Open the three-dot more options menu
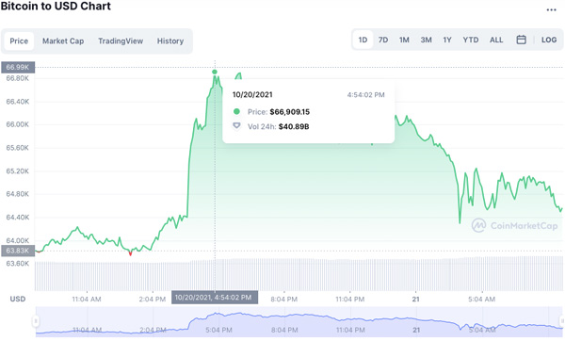This screenshot has height=341, width=565. [551, 10]
